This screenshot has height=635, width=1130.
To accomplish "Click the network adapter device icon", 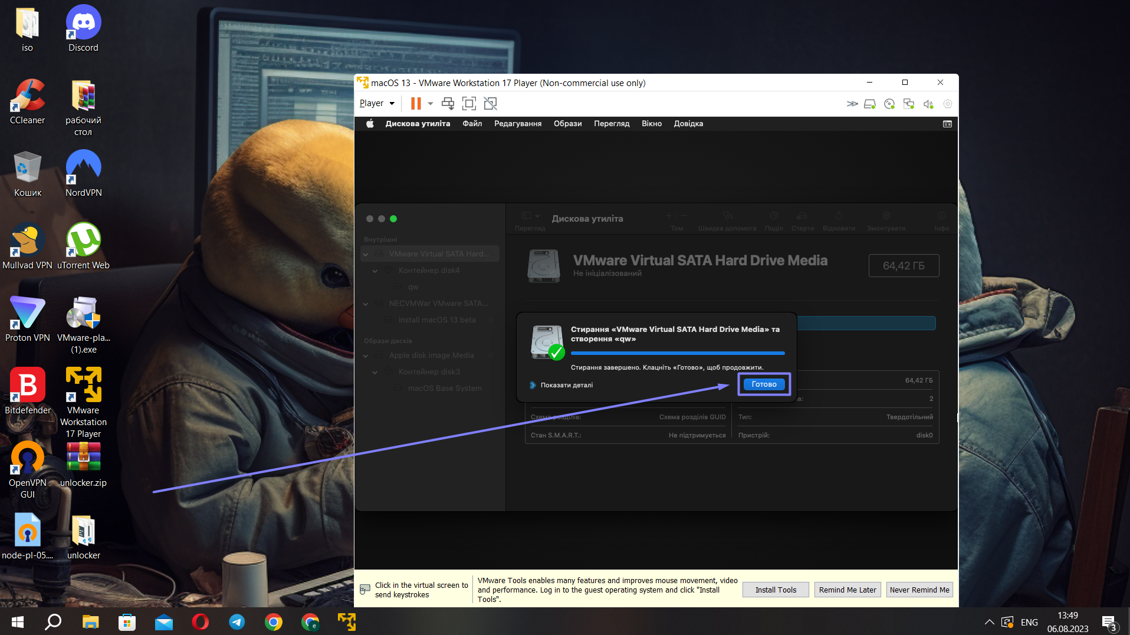I will [x=909, y=104].
